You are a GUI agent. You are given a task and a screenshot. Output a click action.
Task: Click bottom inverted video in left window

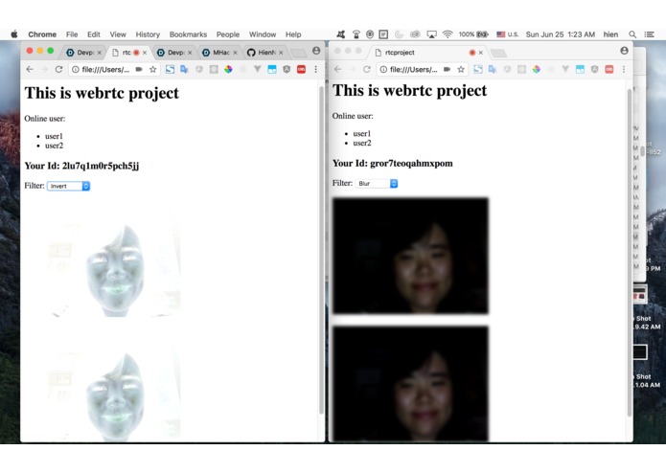pos(103,384)
